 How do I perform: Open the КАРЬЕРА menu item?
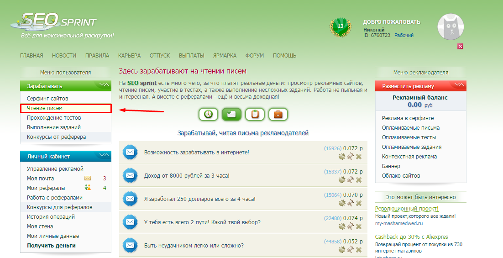[129, 56]
